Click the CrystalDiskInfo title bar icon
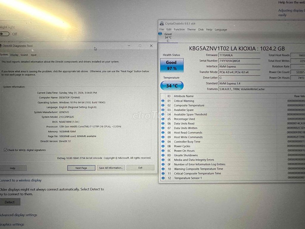 162,23
